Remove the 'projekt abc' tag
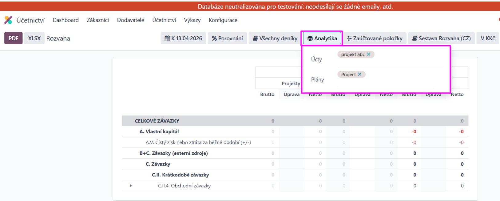This screenshot has width=500, height=201. point(369,54)
